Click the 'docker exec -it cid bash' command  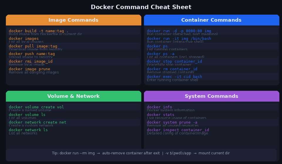pos(174,77)
